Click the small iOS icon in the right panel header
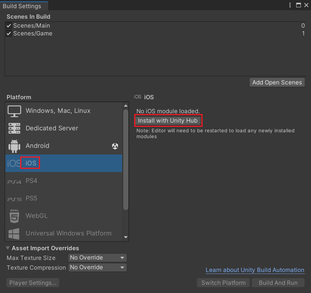 (138, 97)
